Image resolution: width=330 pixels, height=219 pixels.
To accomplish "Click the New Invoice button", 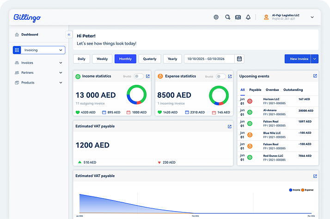I will click(x=299, y=59).
